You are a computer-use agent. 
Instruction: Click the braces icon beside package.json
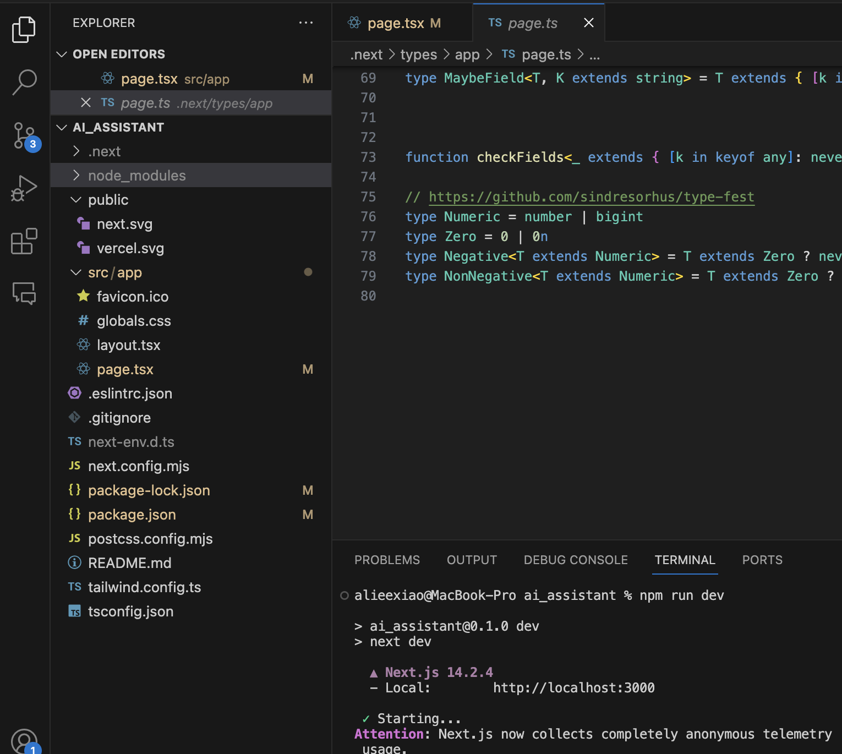(74, 514)
